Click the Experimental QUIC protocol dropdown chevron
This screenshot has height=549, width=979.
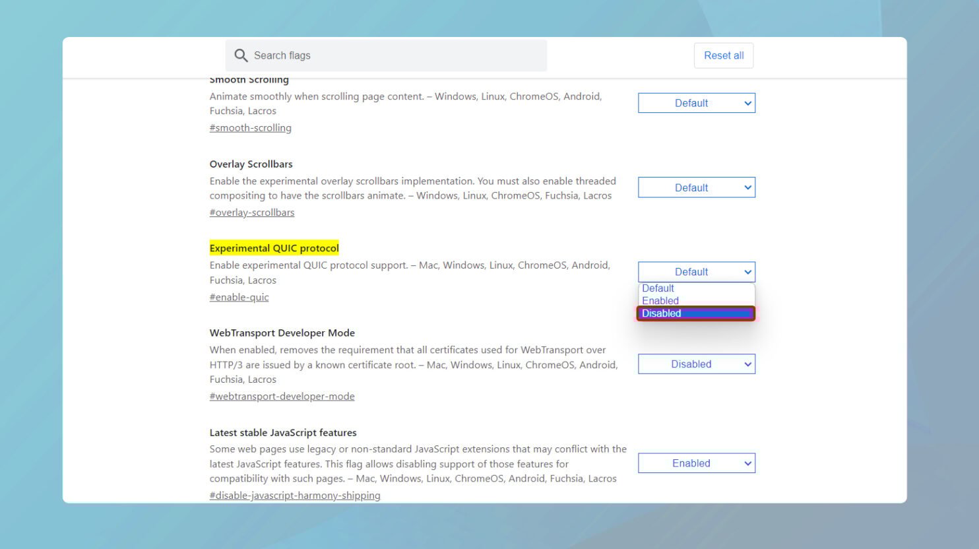tap(747, 271)
